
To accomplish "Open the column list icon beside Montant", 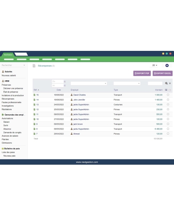I will 166,90.
